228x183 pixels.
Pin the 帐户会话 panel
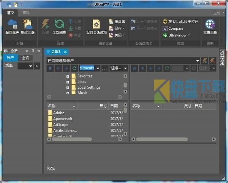33,51
